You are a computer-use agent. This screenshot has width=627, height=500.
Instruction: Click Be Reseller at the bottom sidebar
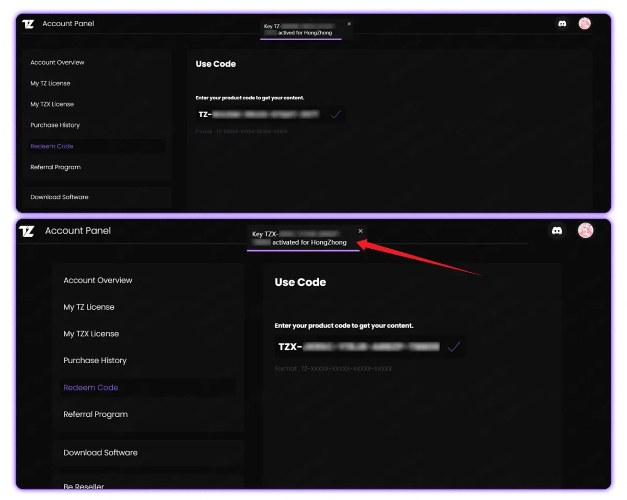(x=84, y=486)
